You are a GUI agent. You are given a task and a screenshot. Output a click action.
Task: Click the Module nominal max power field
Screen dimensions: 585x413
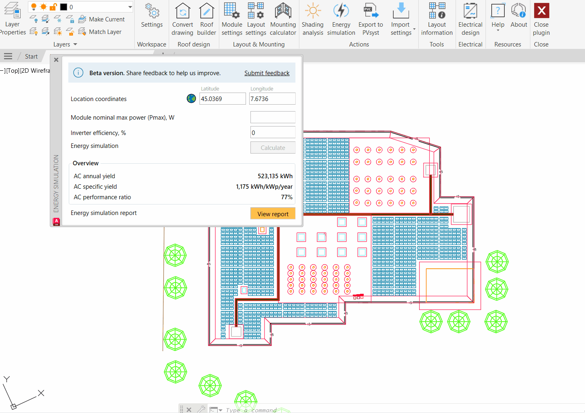point(273,117)
